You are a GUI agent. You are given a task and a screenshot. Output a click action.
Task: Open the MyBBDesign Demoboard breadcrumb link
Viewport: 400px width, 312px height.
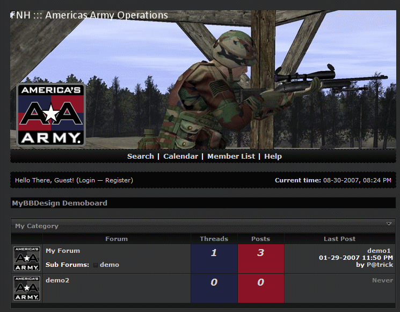(x=60, y=203)
